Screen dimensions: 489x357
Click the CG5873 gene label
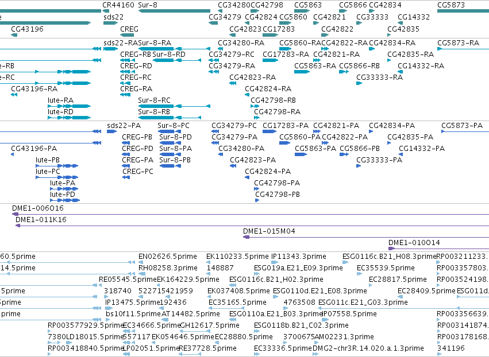click(x=451, y=5)
